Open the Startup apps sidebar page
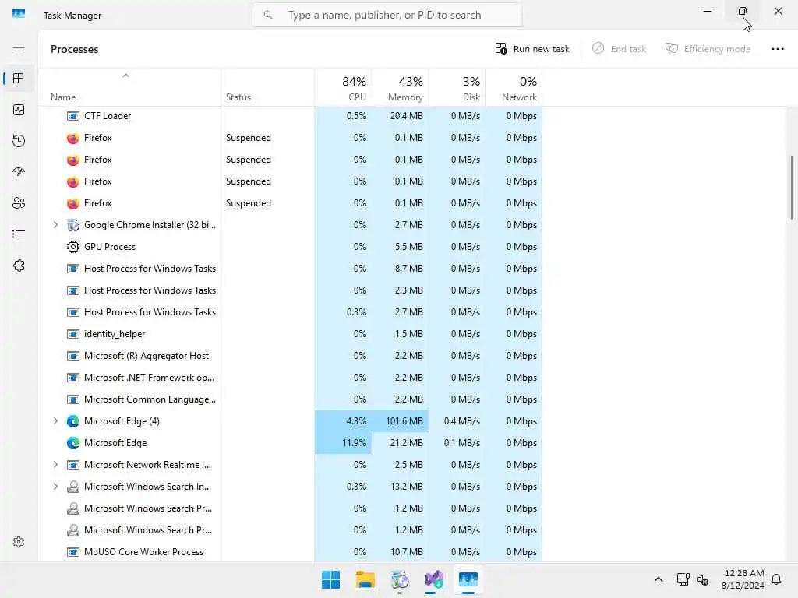 click(19, 172)
